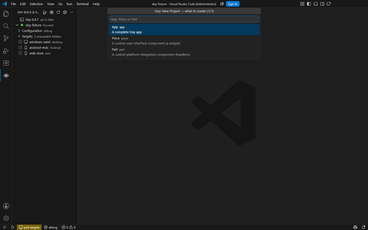Open the Day sunrise view in activity bar
Image resolution: width=368 pixels, height=230 pixels.
6,75
